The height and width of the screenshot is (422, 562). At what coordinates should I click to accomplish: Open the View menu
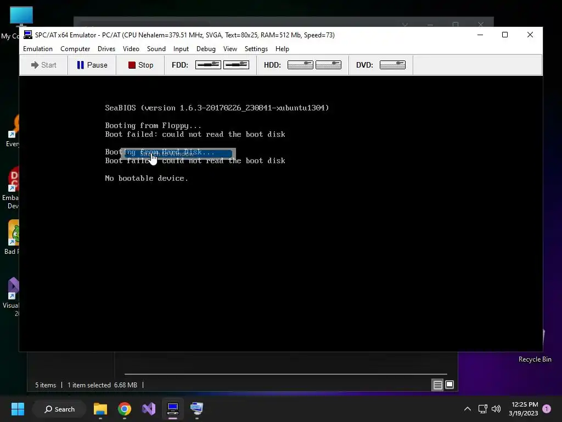click(x=230, y=49)
